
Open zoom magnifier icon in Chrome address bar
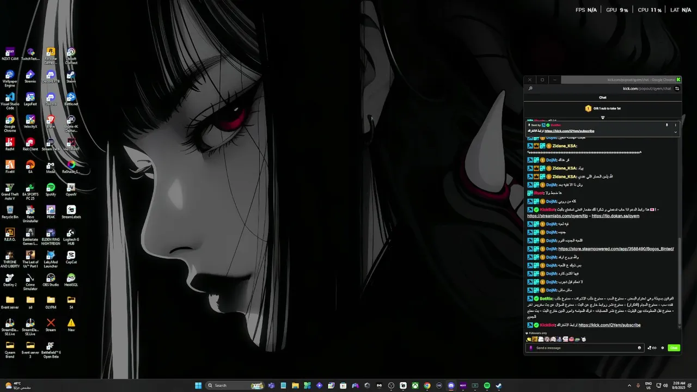[x=530, y=89]
